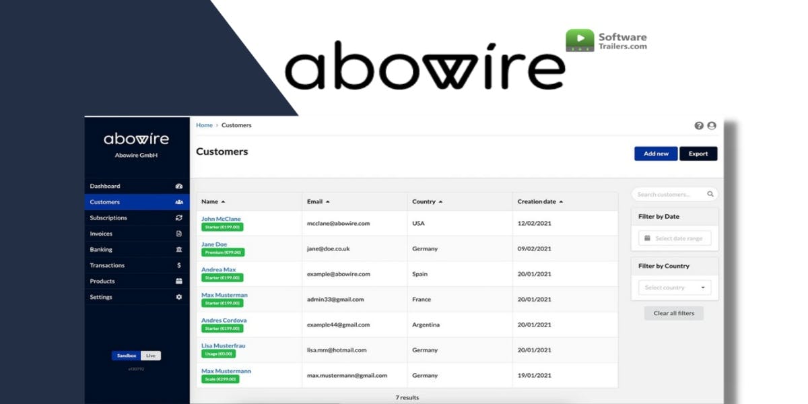
Task: Open customer Andrea Max
Action: point(219,270)
